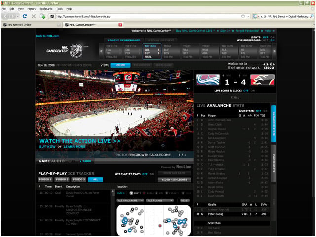The height and width of the screenshot is (237, 316).
Task: Filter play-by-play to Period 2
Action: (x=62, y=179)
